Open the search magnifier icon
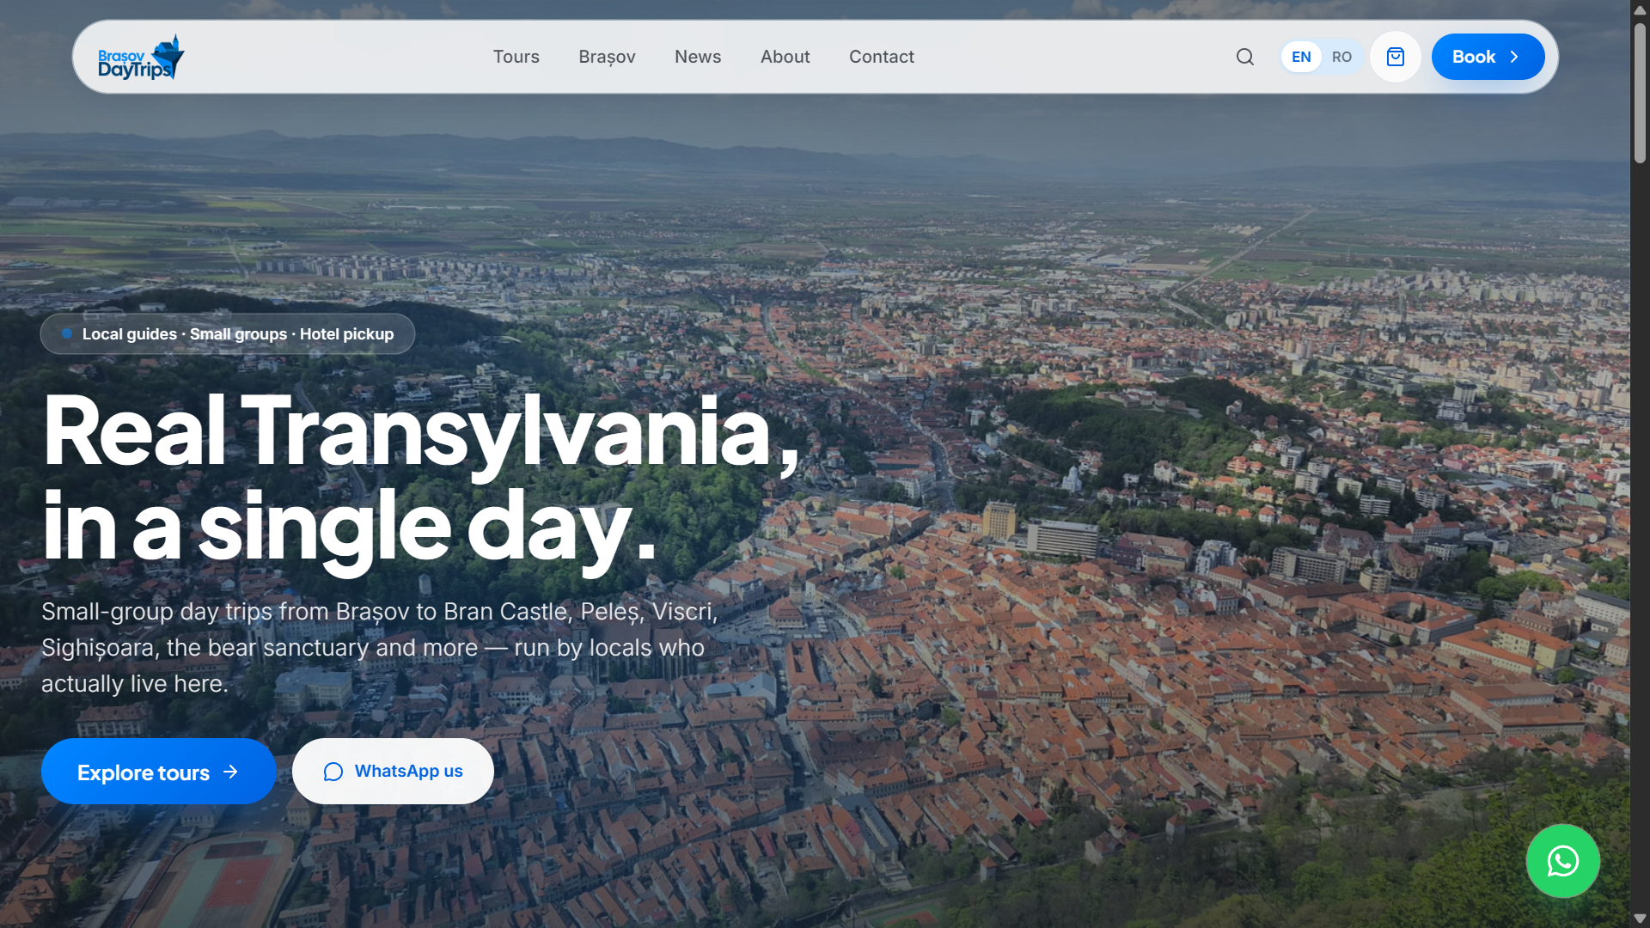This screenshot has height=928, width=1650. click(1245, 57)
